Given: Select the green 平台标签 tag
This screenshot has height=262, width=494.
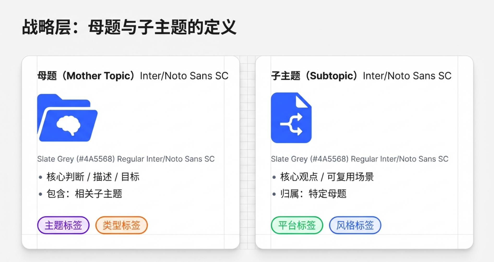Looking at the screenshot, I should click(297, 225).
